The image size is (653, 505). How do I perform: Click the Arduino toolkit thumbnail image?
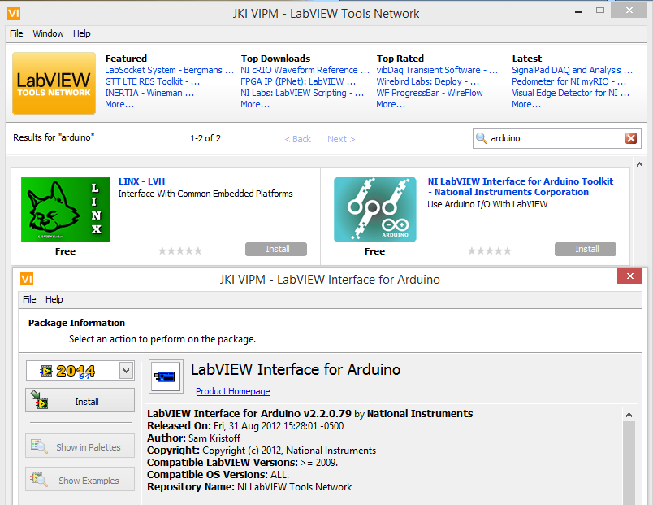click(375, 210)
